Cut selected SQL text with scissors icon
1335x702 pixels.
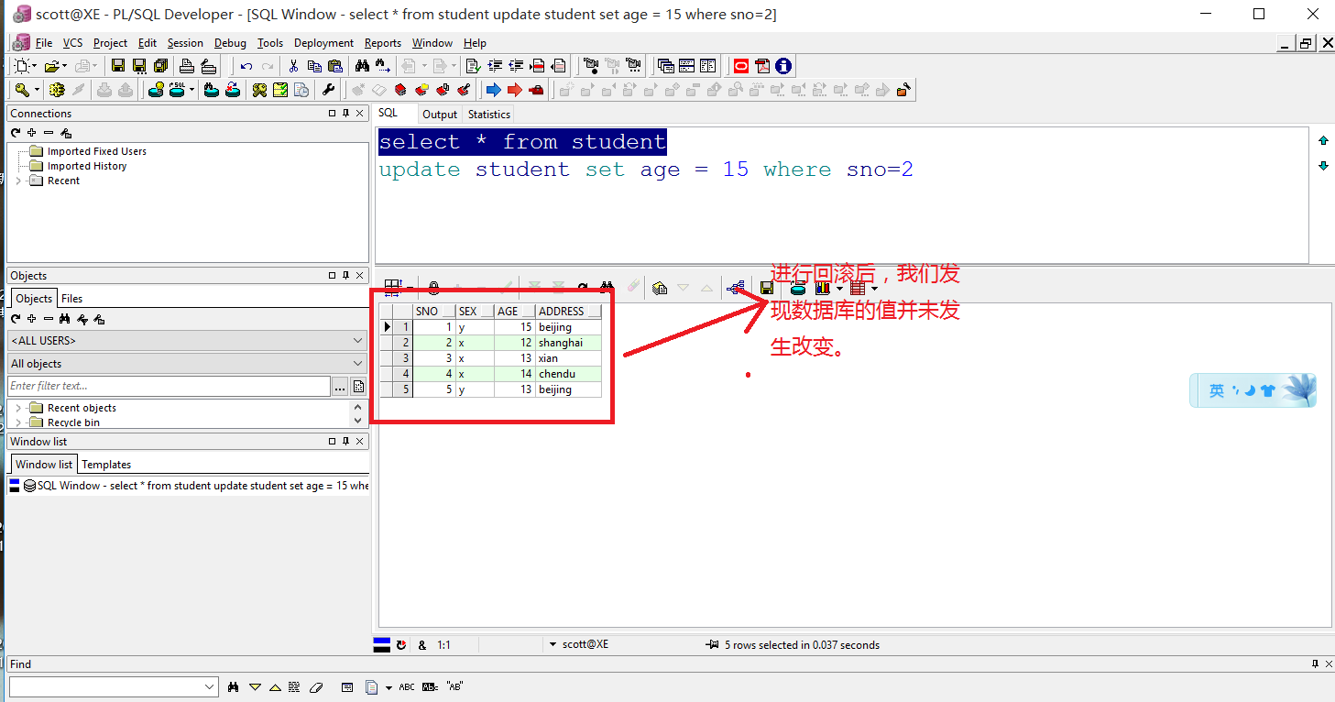tap(291, 65)
